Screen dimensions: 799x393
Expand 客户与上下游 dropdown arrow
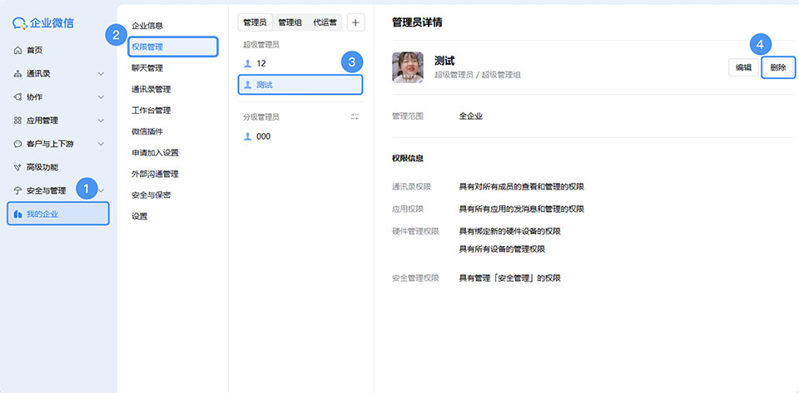pyautogui.click(x=101, y=144)
